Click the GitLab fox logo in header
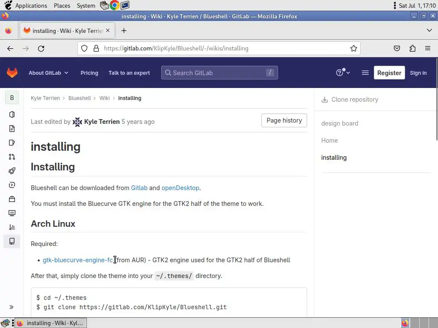 click(x=12, y=73)
